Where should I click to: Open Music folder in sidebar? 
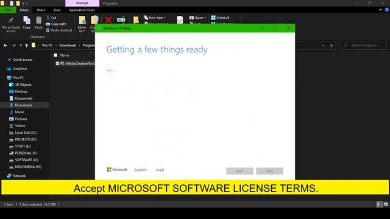[x=19, y=112]
